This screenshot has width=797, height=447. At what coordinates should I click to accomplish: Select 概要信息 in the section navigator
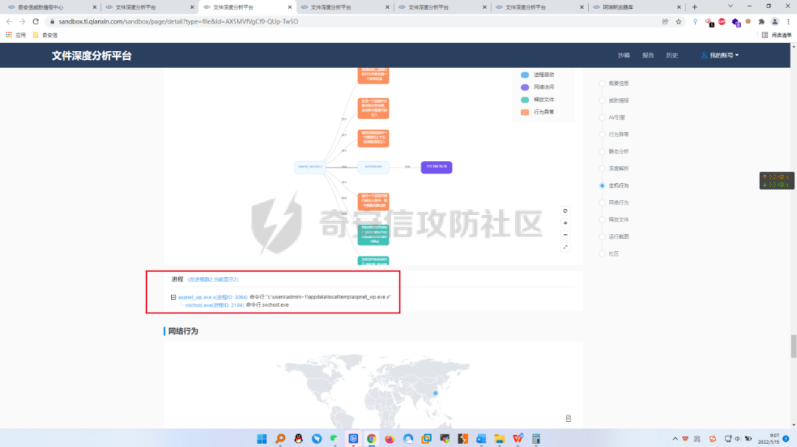618,83
